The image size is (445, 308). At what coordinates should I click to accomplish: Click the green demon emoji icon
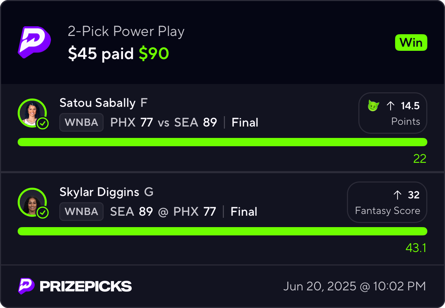tap(373, 106)
